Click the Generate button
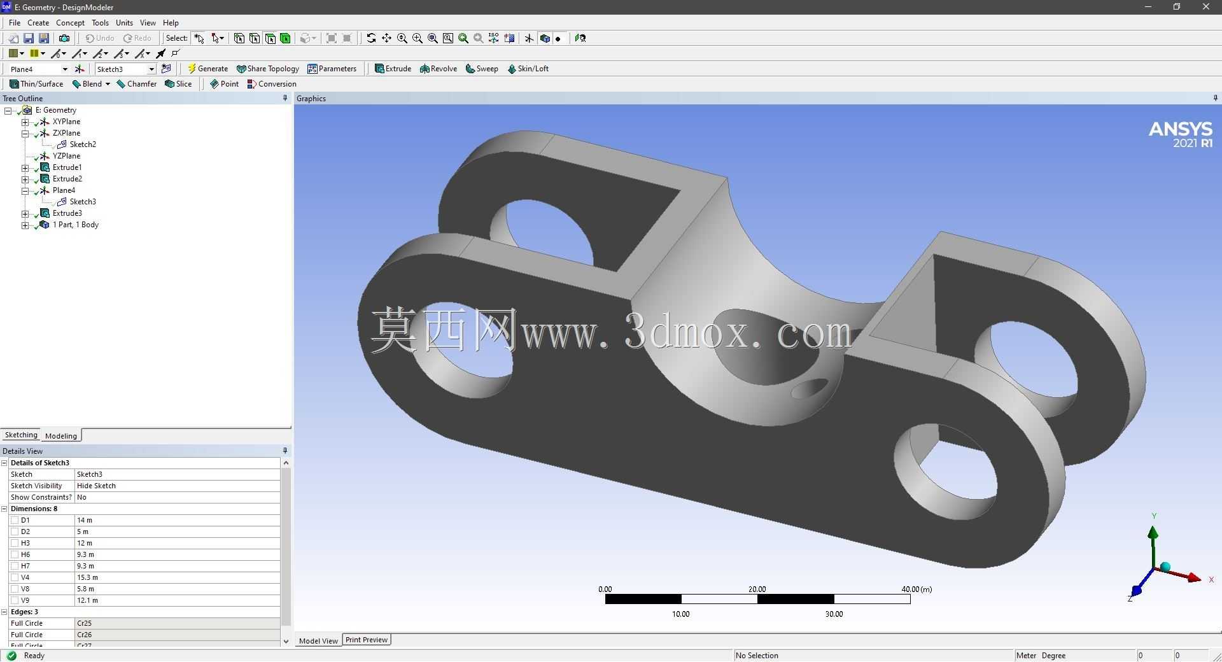The height and width of the screenshot is (662, 1222). click(x=207, y=69)
